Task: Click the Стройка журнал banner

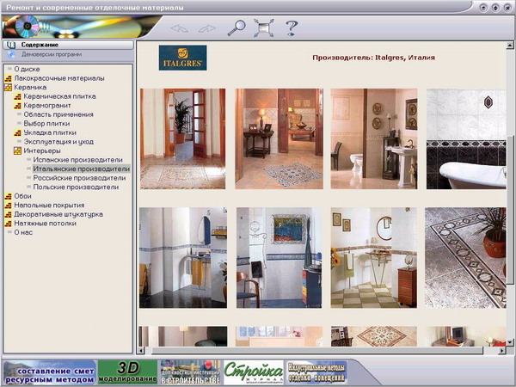Action: [x=254, y=372]
